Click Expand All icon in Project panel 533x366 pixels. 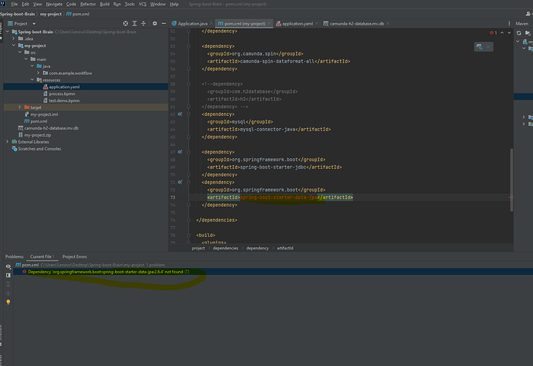(134, 23)
